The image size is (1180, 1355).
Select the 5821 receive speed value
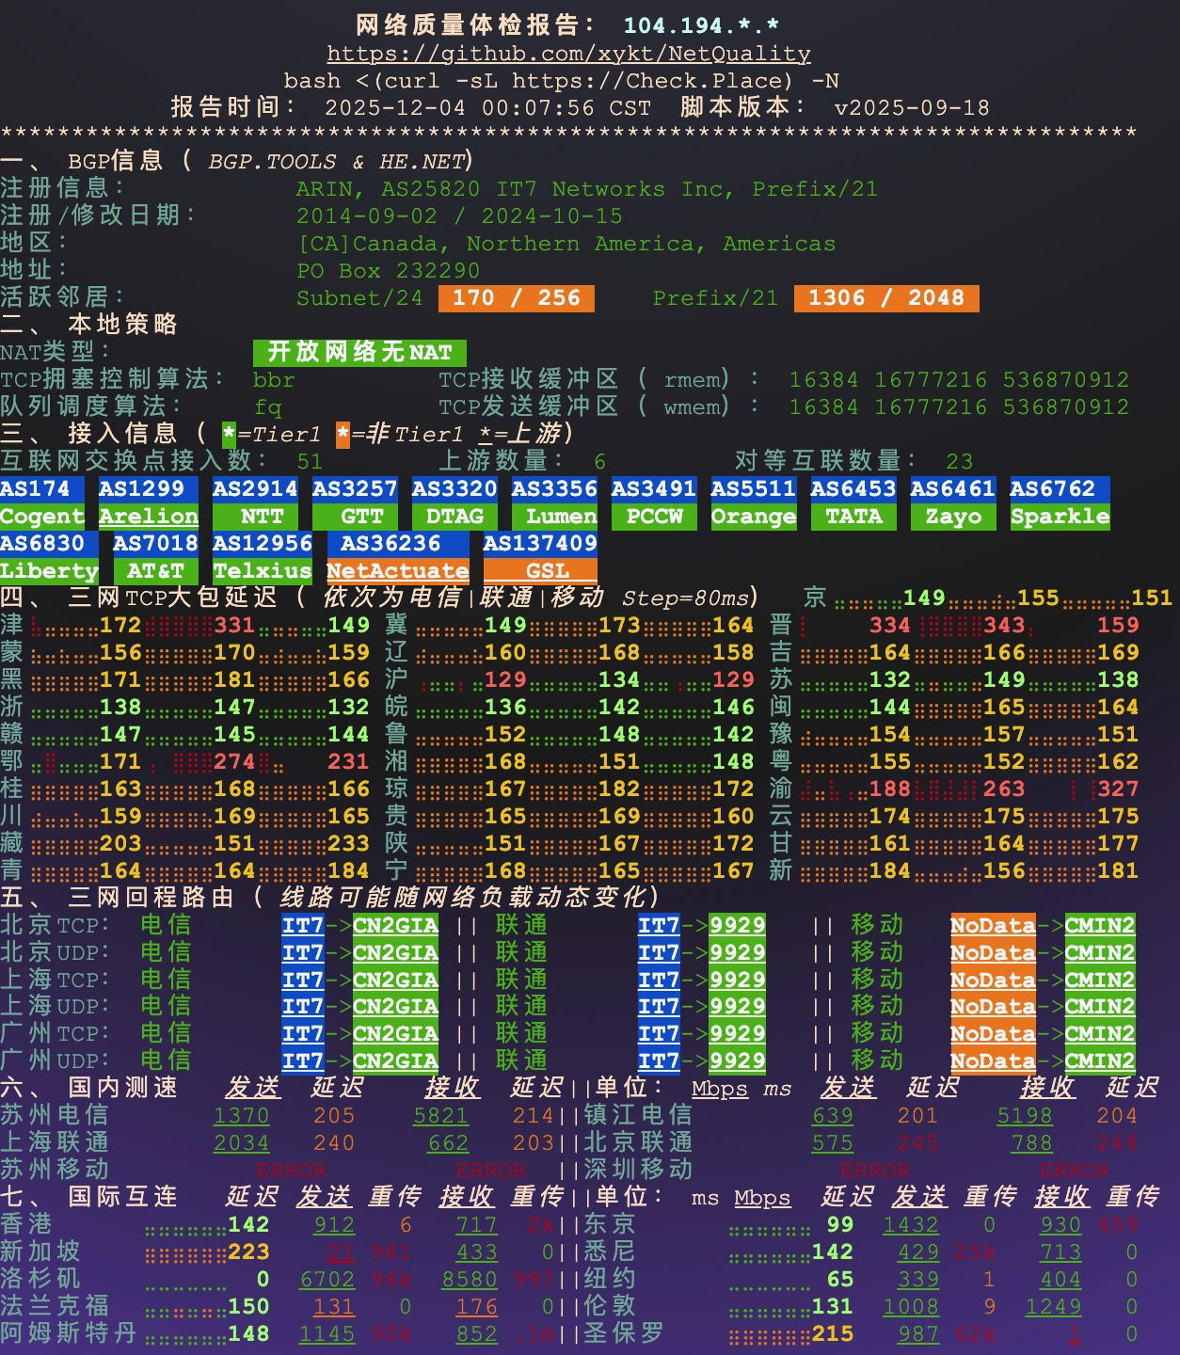pos(440,1115)
